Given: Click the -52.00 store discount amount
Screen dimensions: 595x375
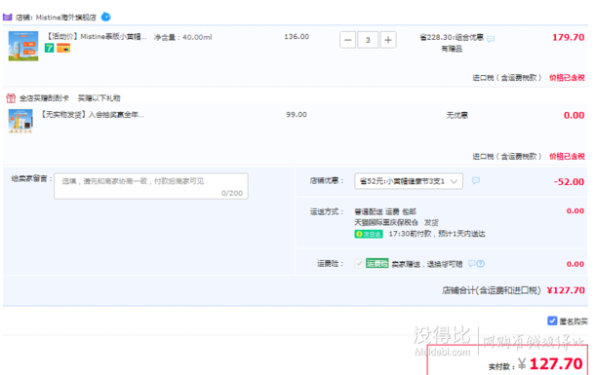Looking at the screenshot, I should pyautogui.click(x=569, y=182).
